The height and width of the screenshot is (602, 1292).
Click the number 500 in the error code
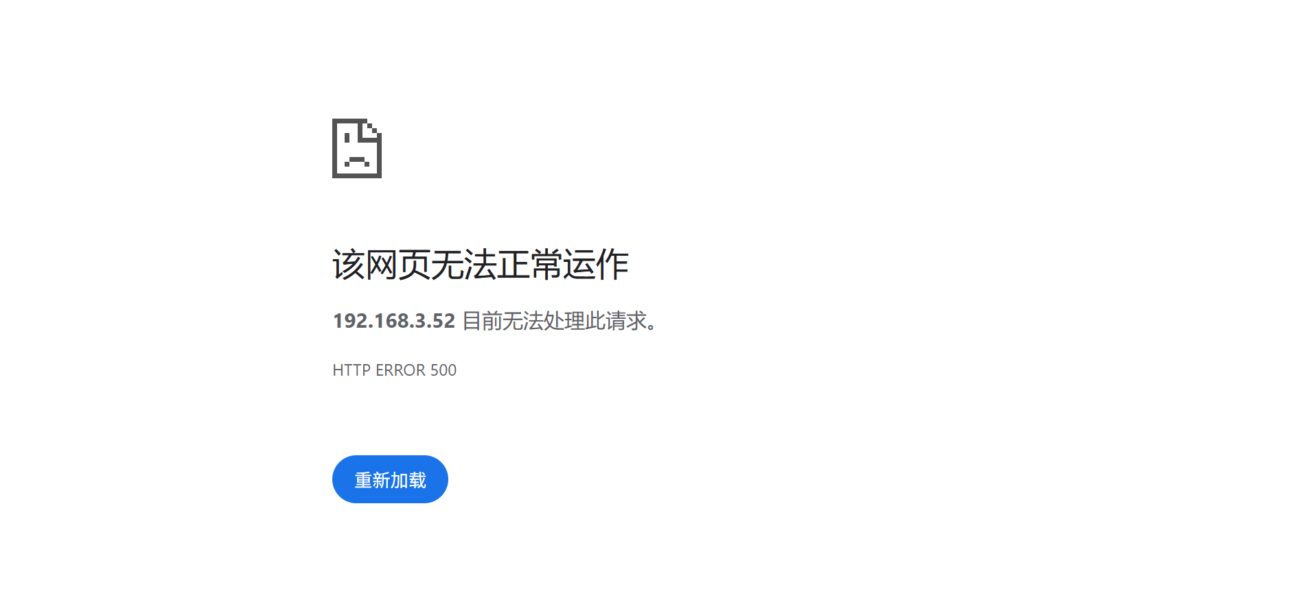click(x=443, y=370)
